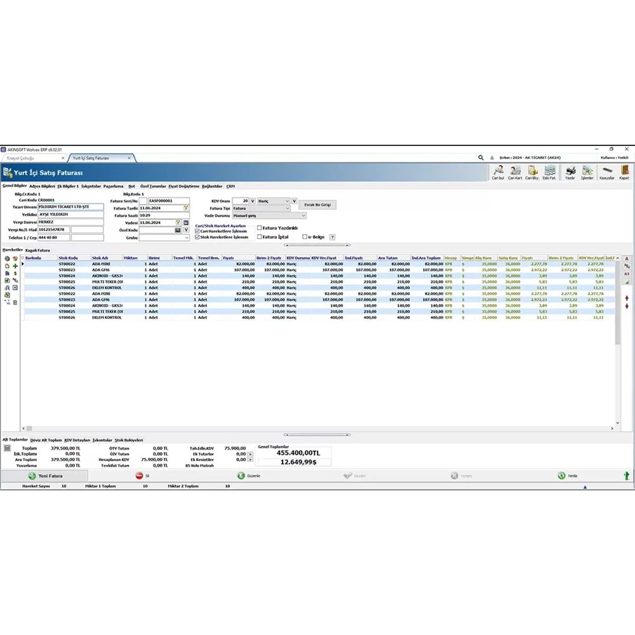The width and height of the screenshot is (635, 635).
Task: Toggle Cari Hareketlere İşlensin checkbox
Action: point(197,231)
